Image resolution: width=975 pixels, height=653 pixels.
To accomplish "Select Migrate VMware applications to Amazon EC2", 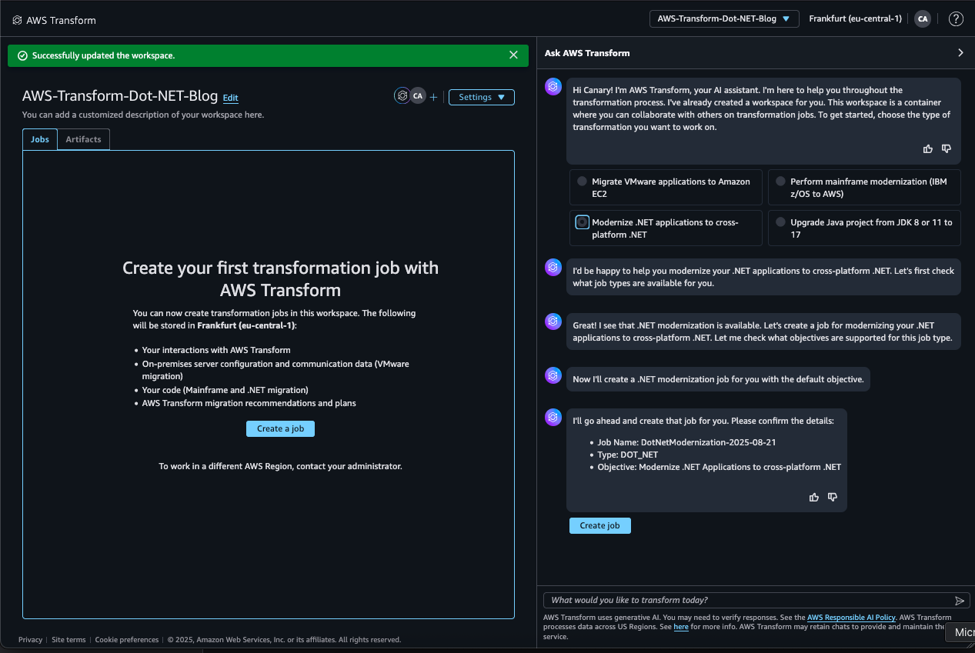I will [666, 188].
